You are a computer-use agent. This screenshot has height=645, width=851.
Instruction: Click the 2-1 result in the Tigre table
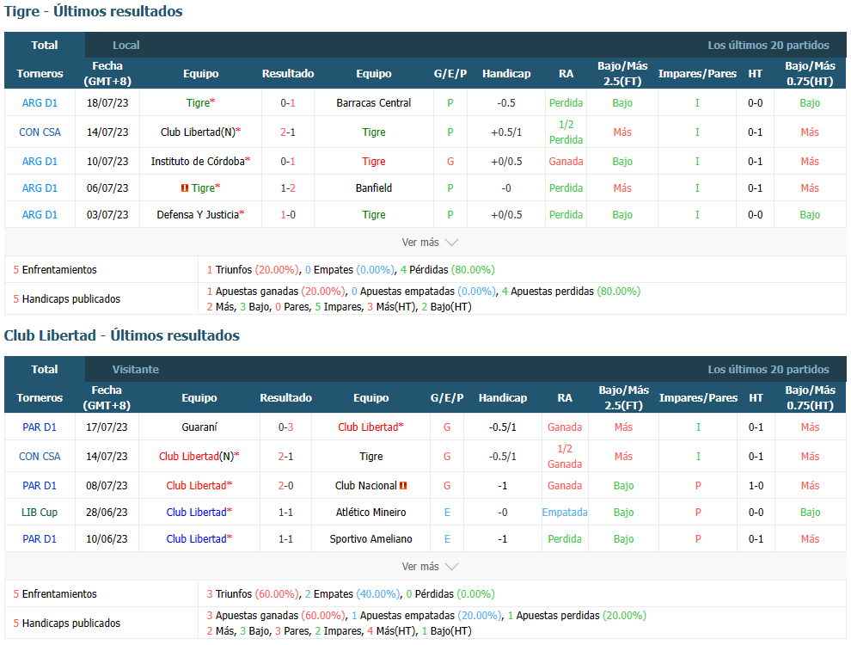[288, 132]
